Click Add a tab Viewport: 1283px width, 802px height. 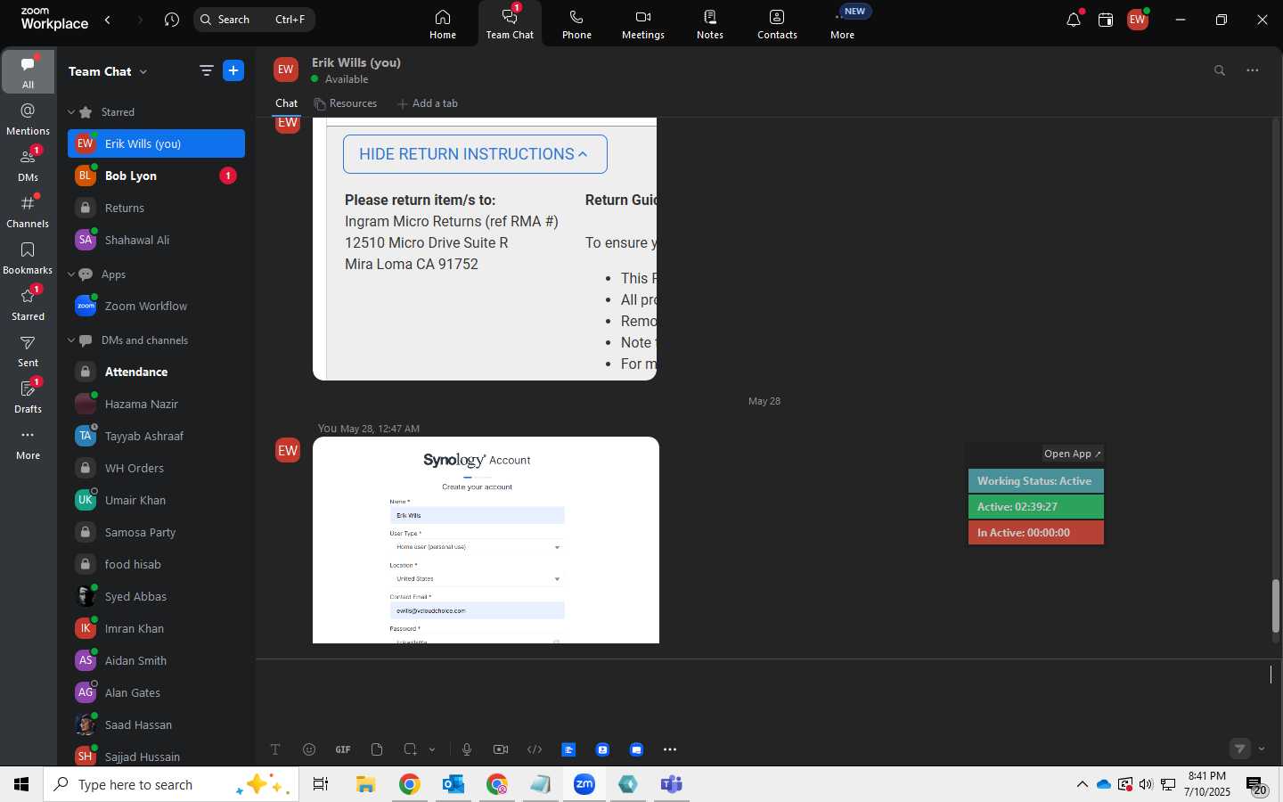pyautogui.click(x=428, y=103)
